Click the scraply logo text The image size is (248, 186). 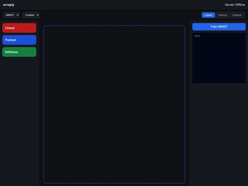point(9,5)
